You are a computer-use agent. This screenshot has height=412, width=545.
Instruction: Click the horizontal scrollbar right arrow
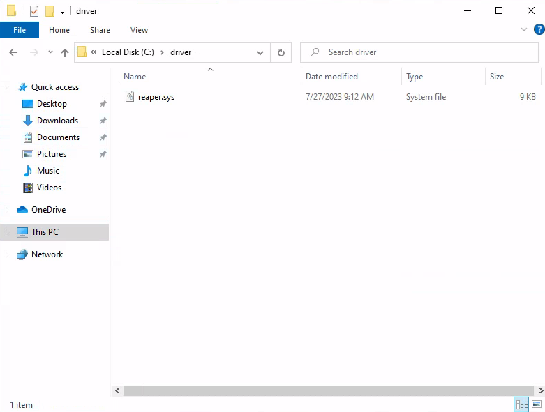[541, 390]
